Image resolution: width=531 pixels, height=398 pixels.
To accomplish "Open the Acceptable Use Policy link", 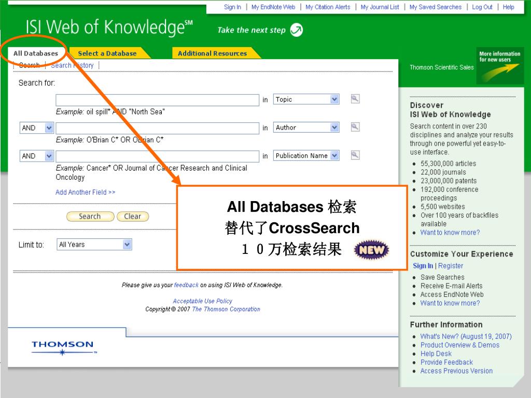I will 203,301.
